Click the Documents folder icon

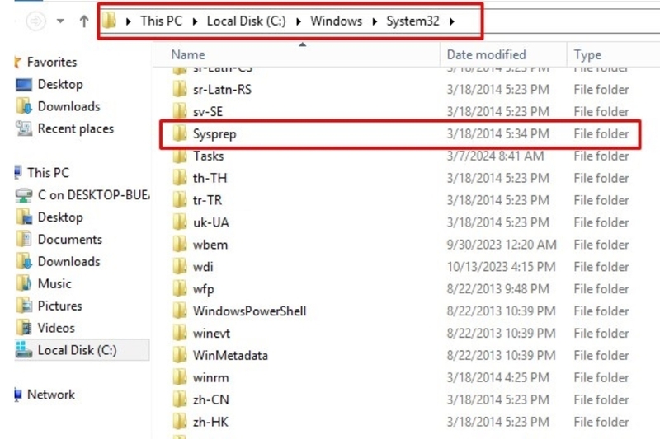pos(24,239)
